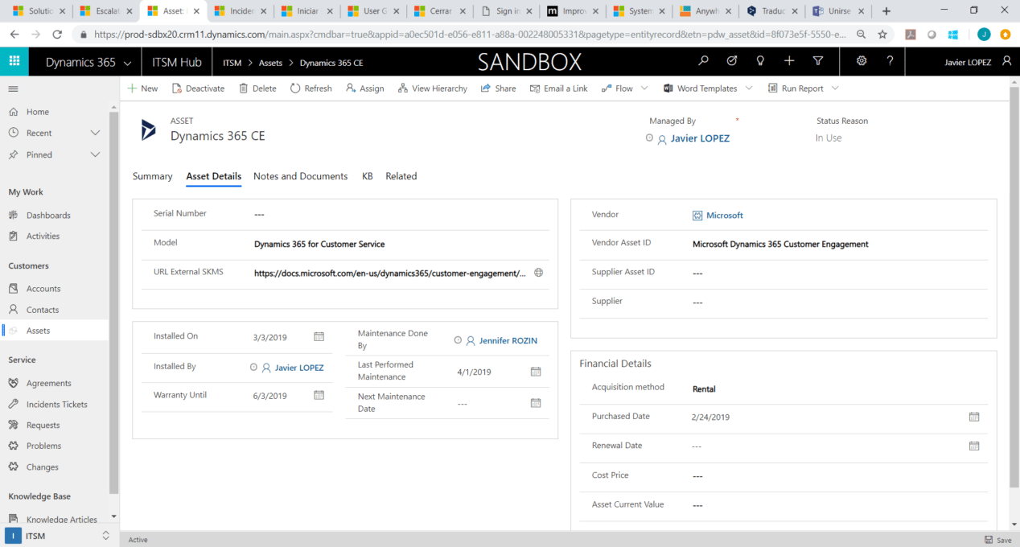Open the Warranty Until calendar picker
This screenshot has width=1020, height=547.
319,396
